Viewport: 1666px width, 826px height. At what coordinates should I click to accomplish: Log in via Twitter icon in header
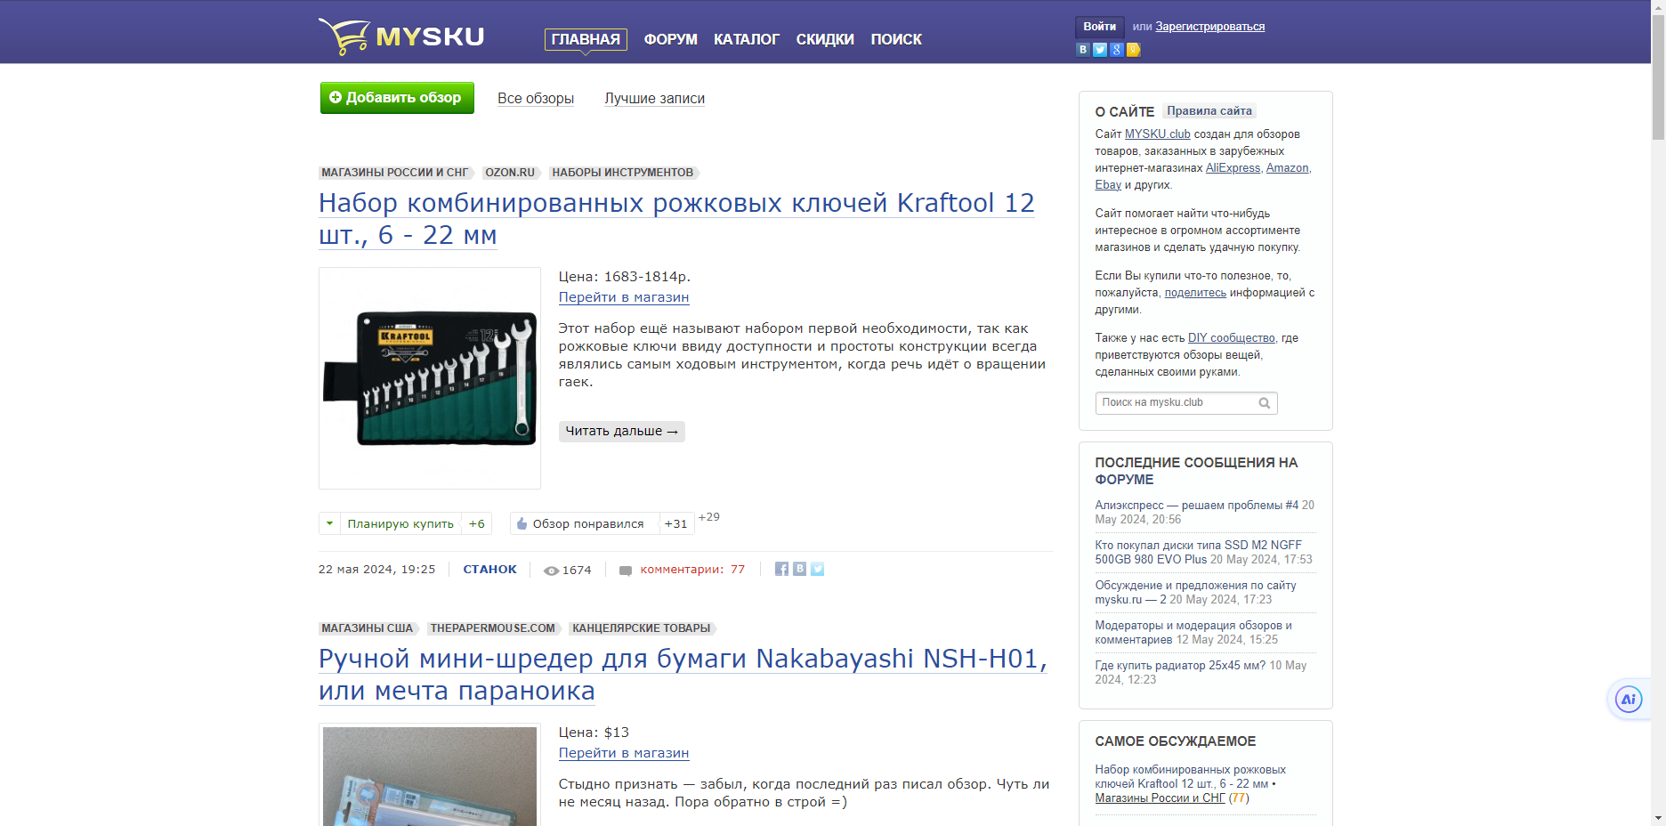point(1100,50)
